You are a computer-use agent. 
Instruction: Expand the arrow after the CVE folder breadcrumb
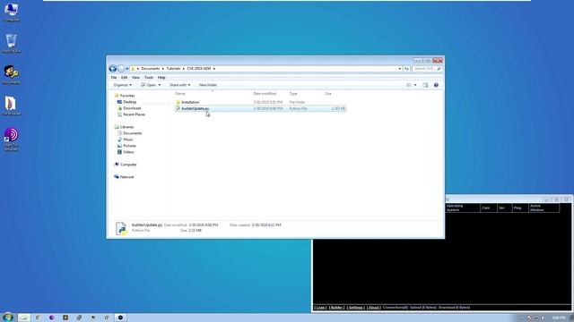[x=214, y=69]
